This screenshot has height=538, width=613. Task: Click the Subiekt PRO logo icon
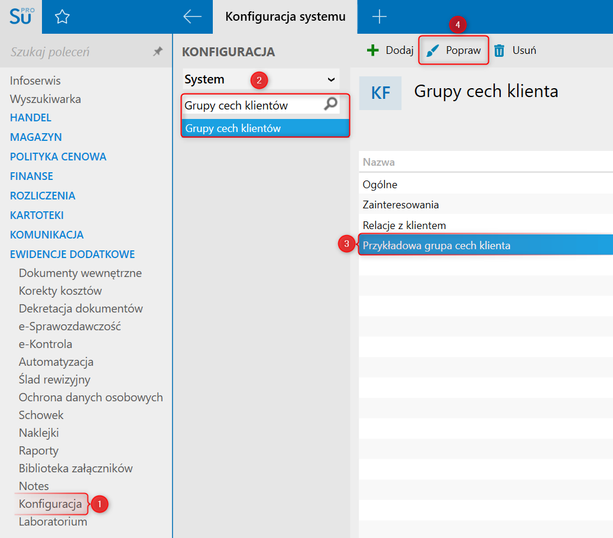pos(21,17)
